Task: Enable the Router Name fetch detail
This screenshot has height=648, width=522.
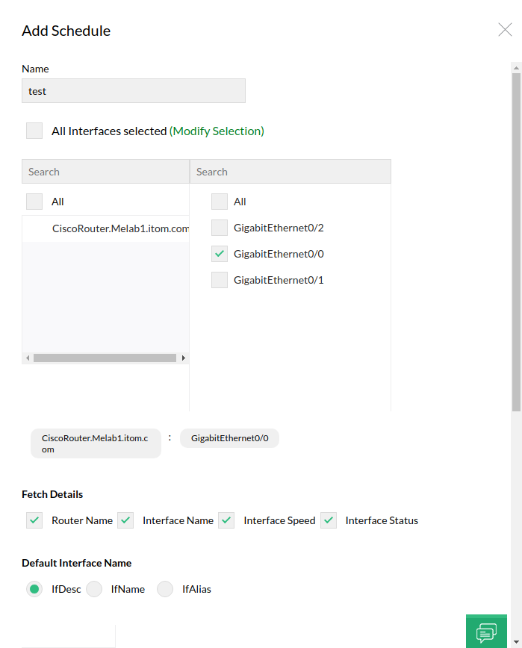Action: (x=34, y=520)
